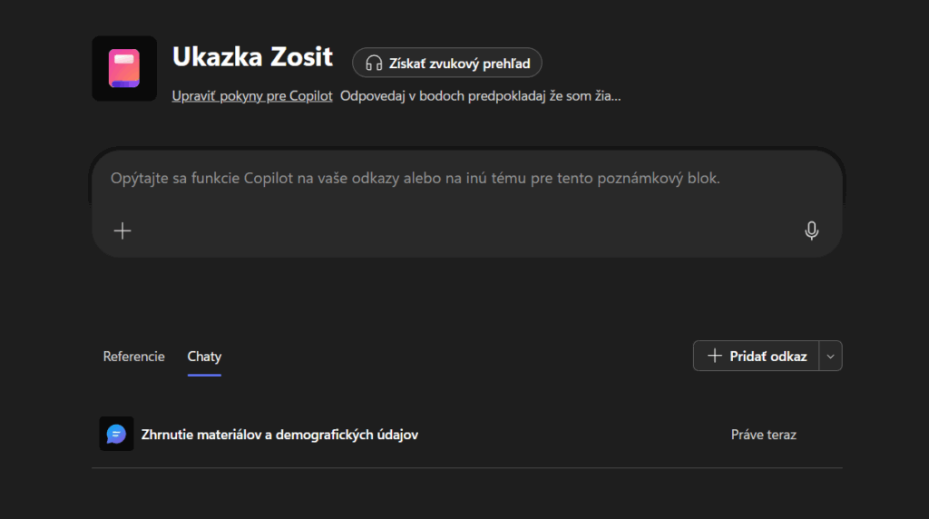Click the word Copilot in the underlined link
This screenshot has width=929, height=519.
(310, 96)
